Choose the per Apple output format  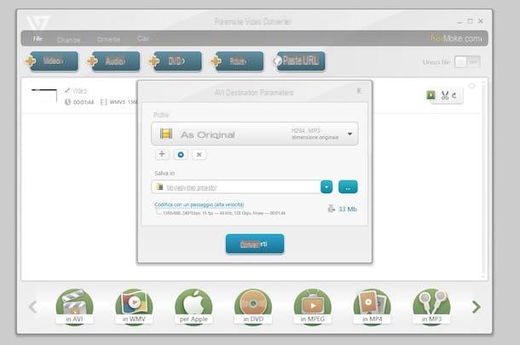pyautogui.click(x=194, y=307)
